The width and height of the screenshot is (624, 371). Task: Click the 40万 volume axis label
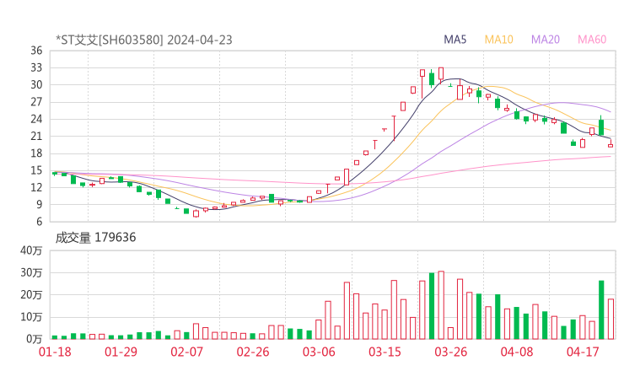(31, 250)
